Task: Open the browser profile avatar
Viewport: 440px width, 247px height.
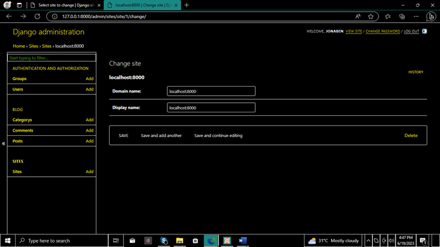Action: click(x=7, y=5)
